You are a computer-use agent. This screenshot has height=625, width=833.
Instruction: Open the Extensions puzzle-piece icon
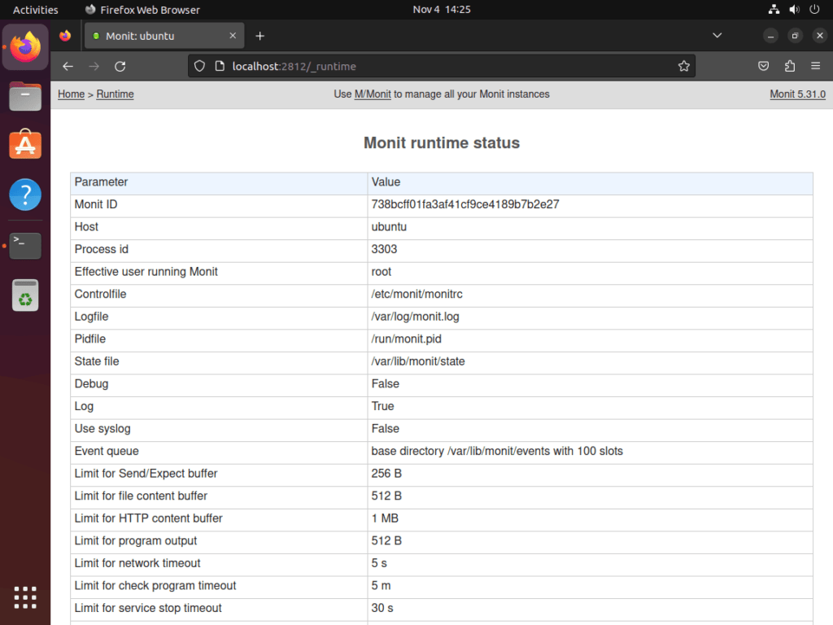(789, 66)
